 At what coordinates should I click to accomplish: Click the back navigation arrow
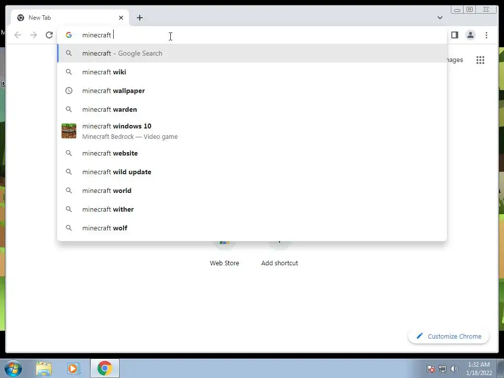18,35
